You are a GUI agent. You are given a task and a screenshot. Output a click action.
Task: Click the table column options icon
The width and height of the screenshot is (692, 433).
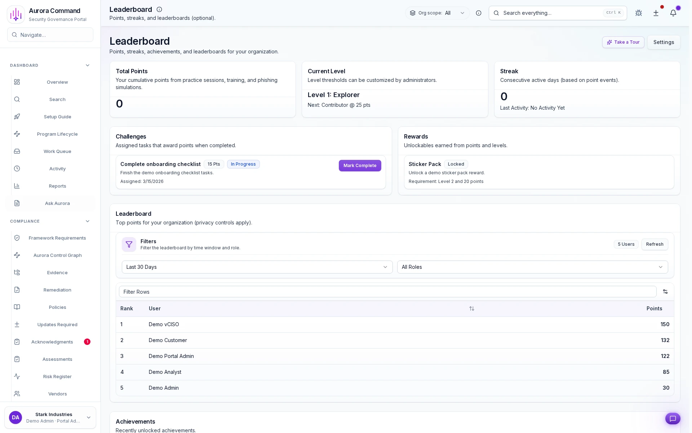[665, 292]
